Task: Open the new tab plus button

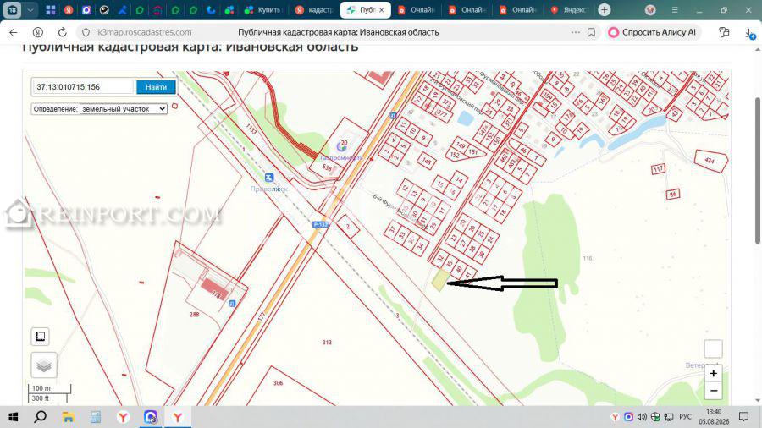Action: tap(604, 9)
